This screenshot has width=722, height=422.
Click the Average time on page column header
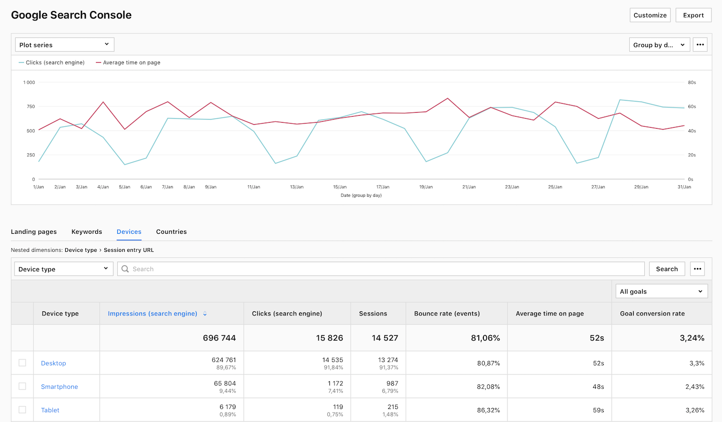pyautogui.click(x=550, y=314)
